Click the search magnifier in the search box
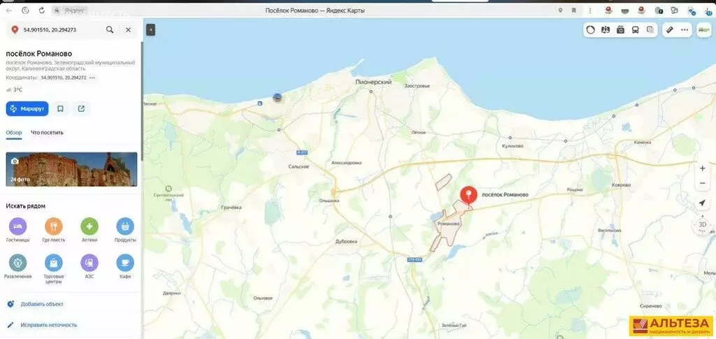This screenshot has width=716, height=339. click(110, 29)
